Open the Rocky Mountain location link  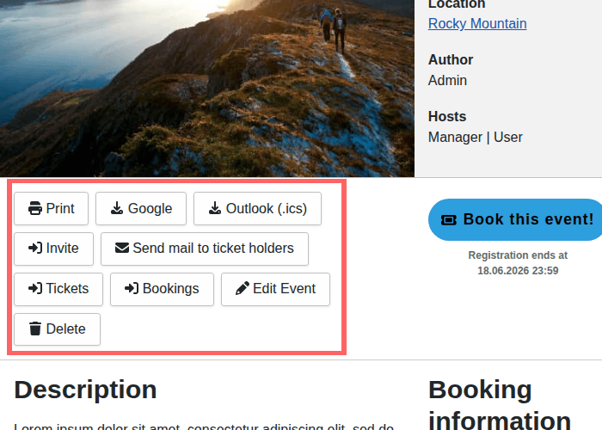click(477, 23)
